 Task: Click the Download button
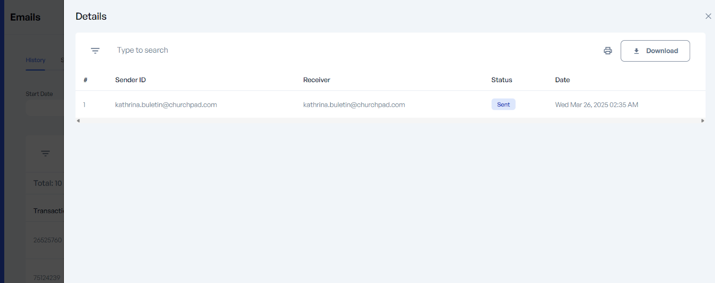[655, 51]
